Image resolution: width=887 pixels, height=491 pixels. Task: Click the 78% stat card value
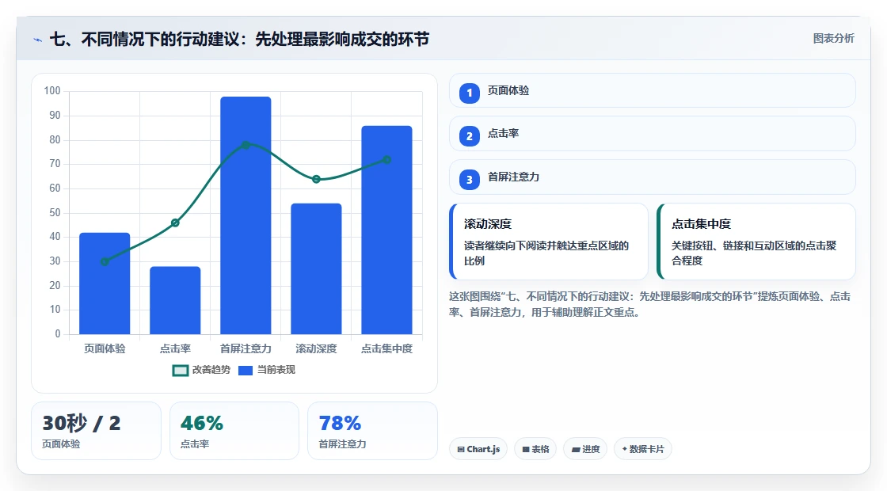tap(340, 423)
